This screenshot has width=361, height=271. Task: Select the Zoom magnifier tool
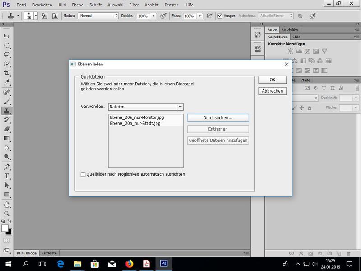pyautogui.click(x=7, y=213)
